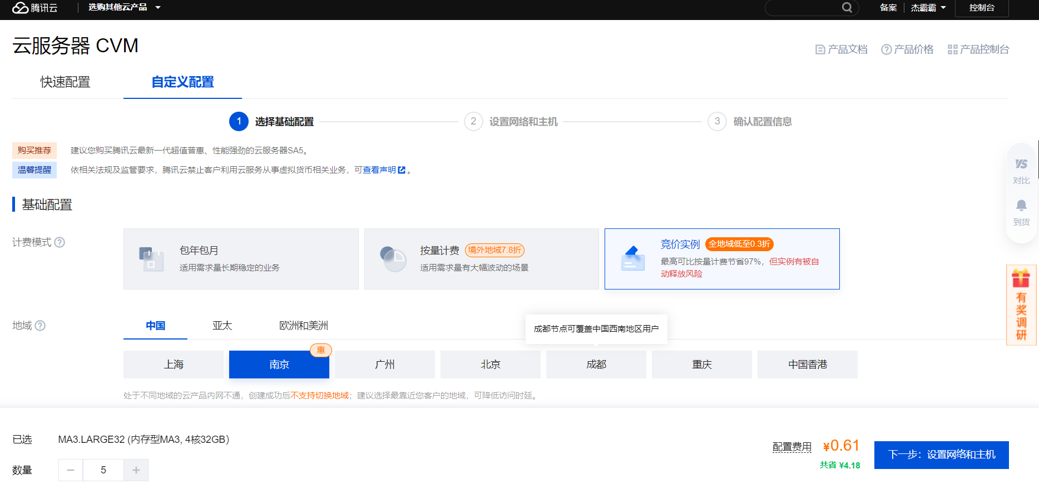Select 成都 region
This screenshot has height=499, width=1039.
pos(596,365)
